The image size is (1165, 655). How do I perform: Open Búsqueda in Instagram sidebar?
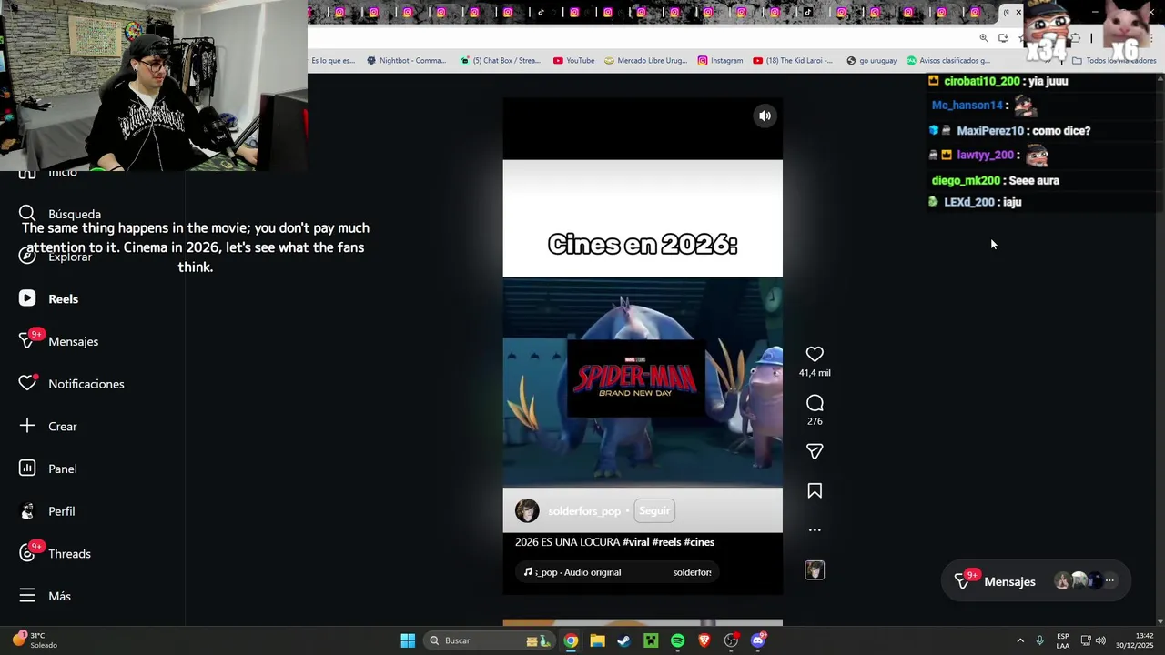[60, 214]
